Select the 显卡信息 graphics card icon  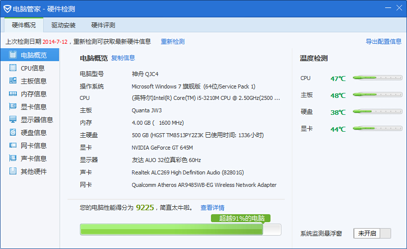tap(13, 106)
